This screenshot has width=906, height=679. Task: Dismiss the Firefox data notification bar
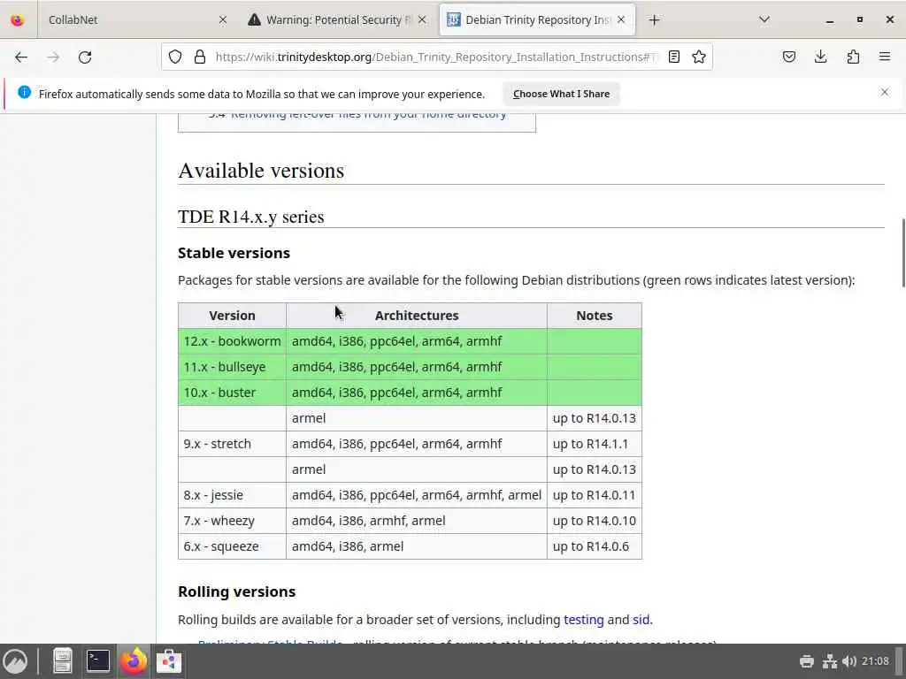[885, 92]
